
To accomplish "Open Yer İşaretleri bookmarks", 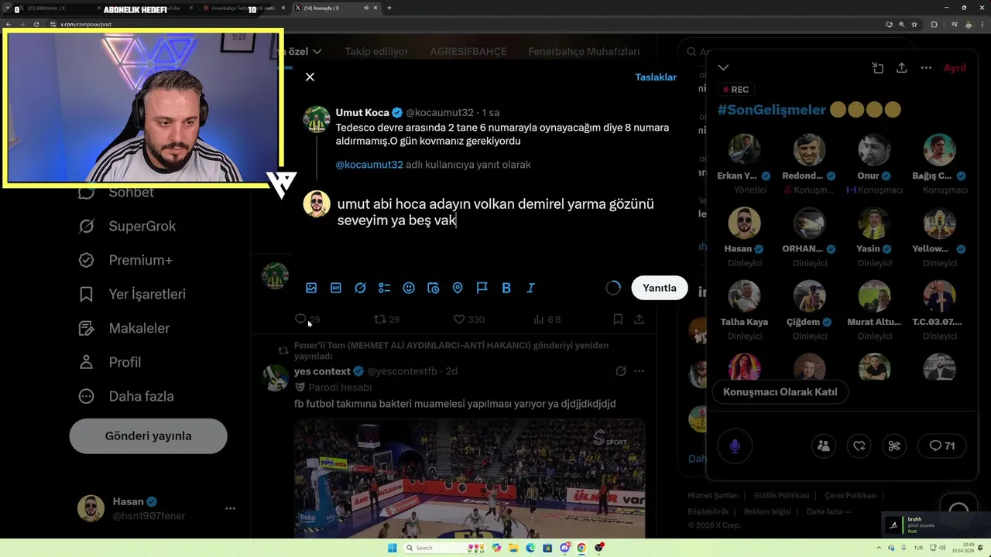I will tap(132, 294).
